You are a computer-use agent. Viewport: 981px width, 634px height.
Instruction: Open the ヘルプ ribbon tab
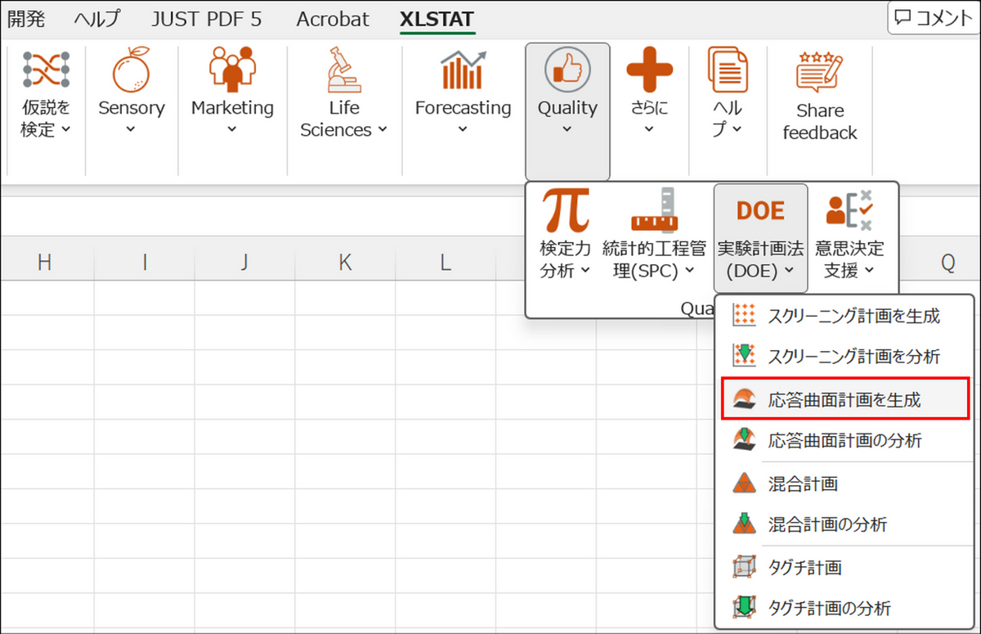96,19
